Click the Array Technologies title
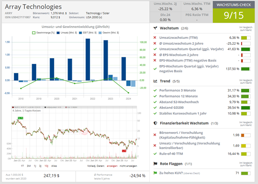 pos(33,7)
